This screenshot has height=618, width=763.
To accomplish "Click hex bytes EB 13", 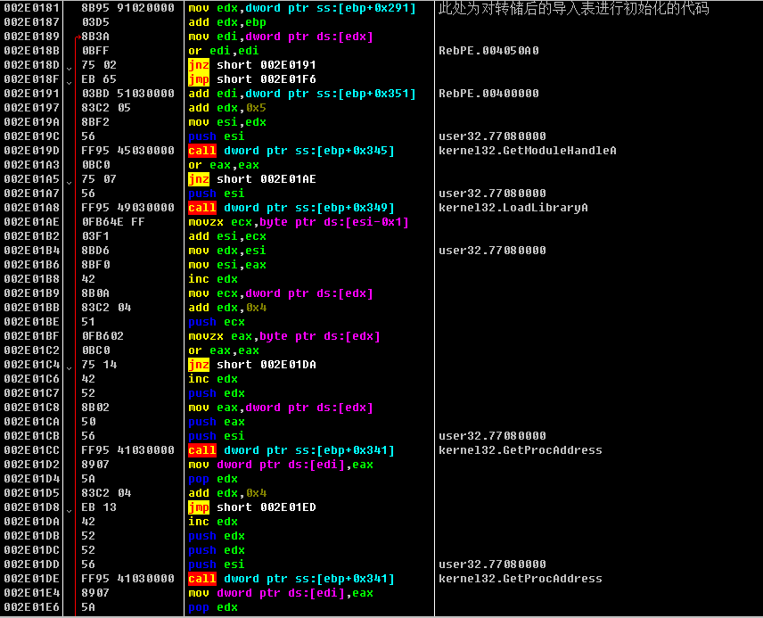I will pyautogui.click(x=99, y=507).
